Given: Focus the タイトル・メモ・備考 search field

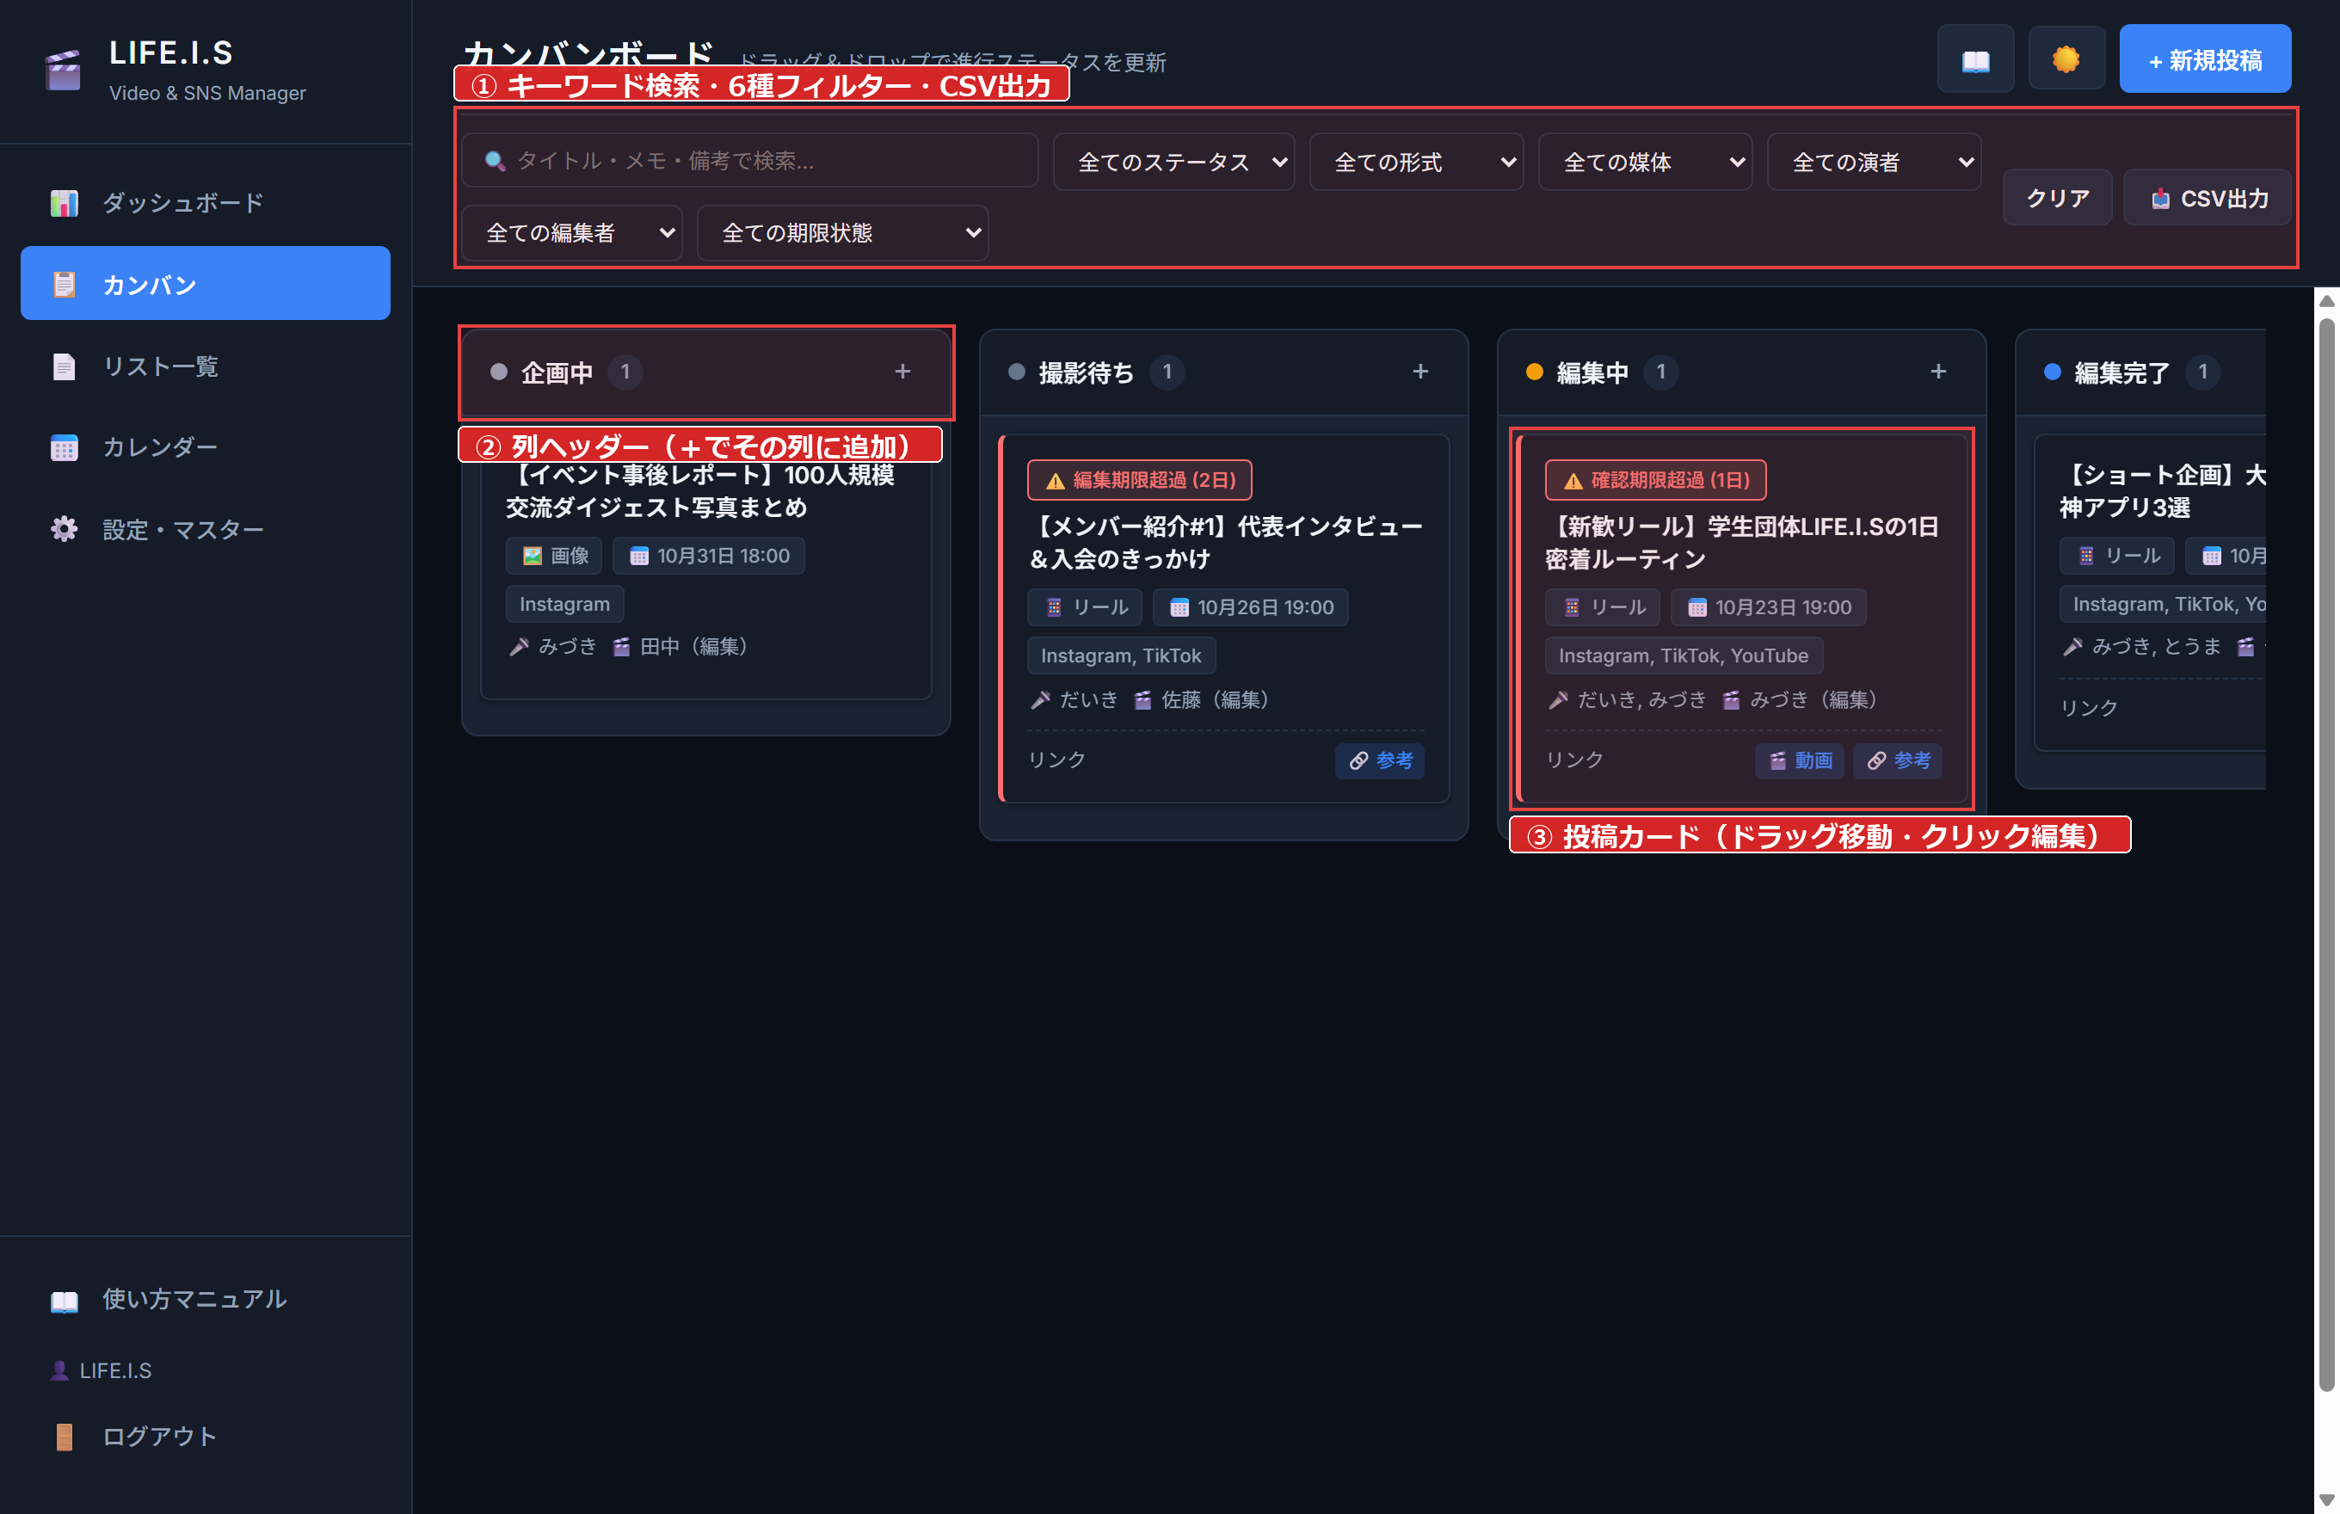Looking at the screenshot, I should coord(749,161).
